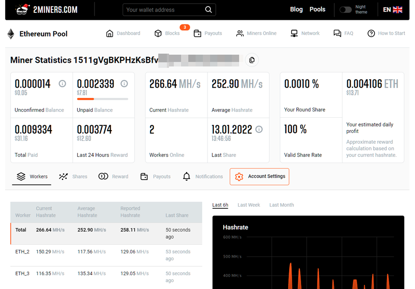The height and width of the screenshot is (289, 415).
Task: Click the search magnifier icon
Action: 208,10
